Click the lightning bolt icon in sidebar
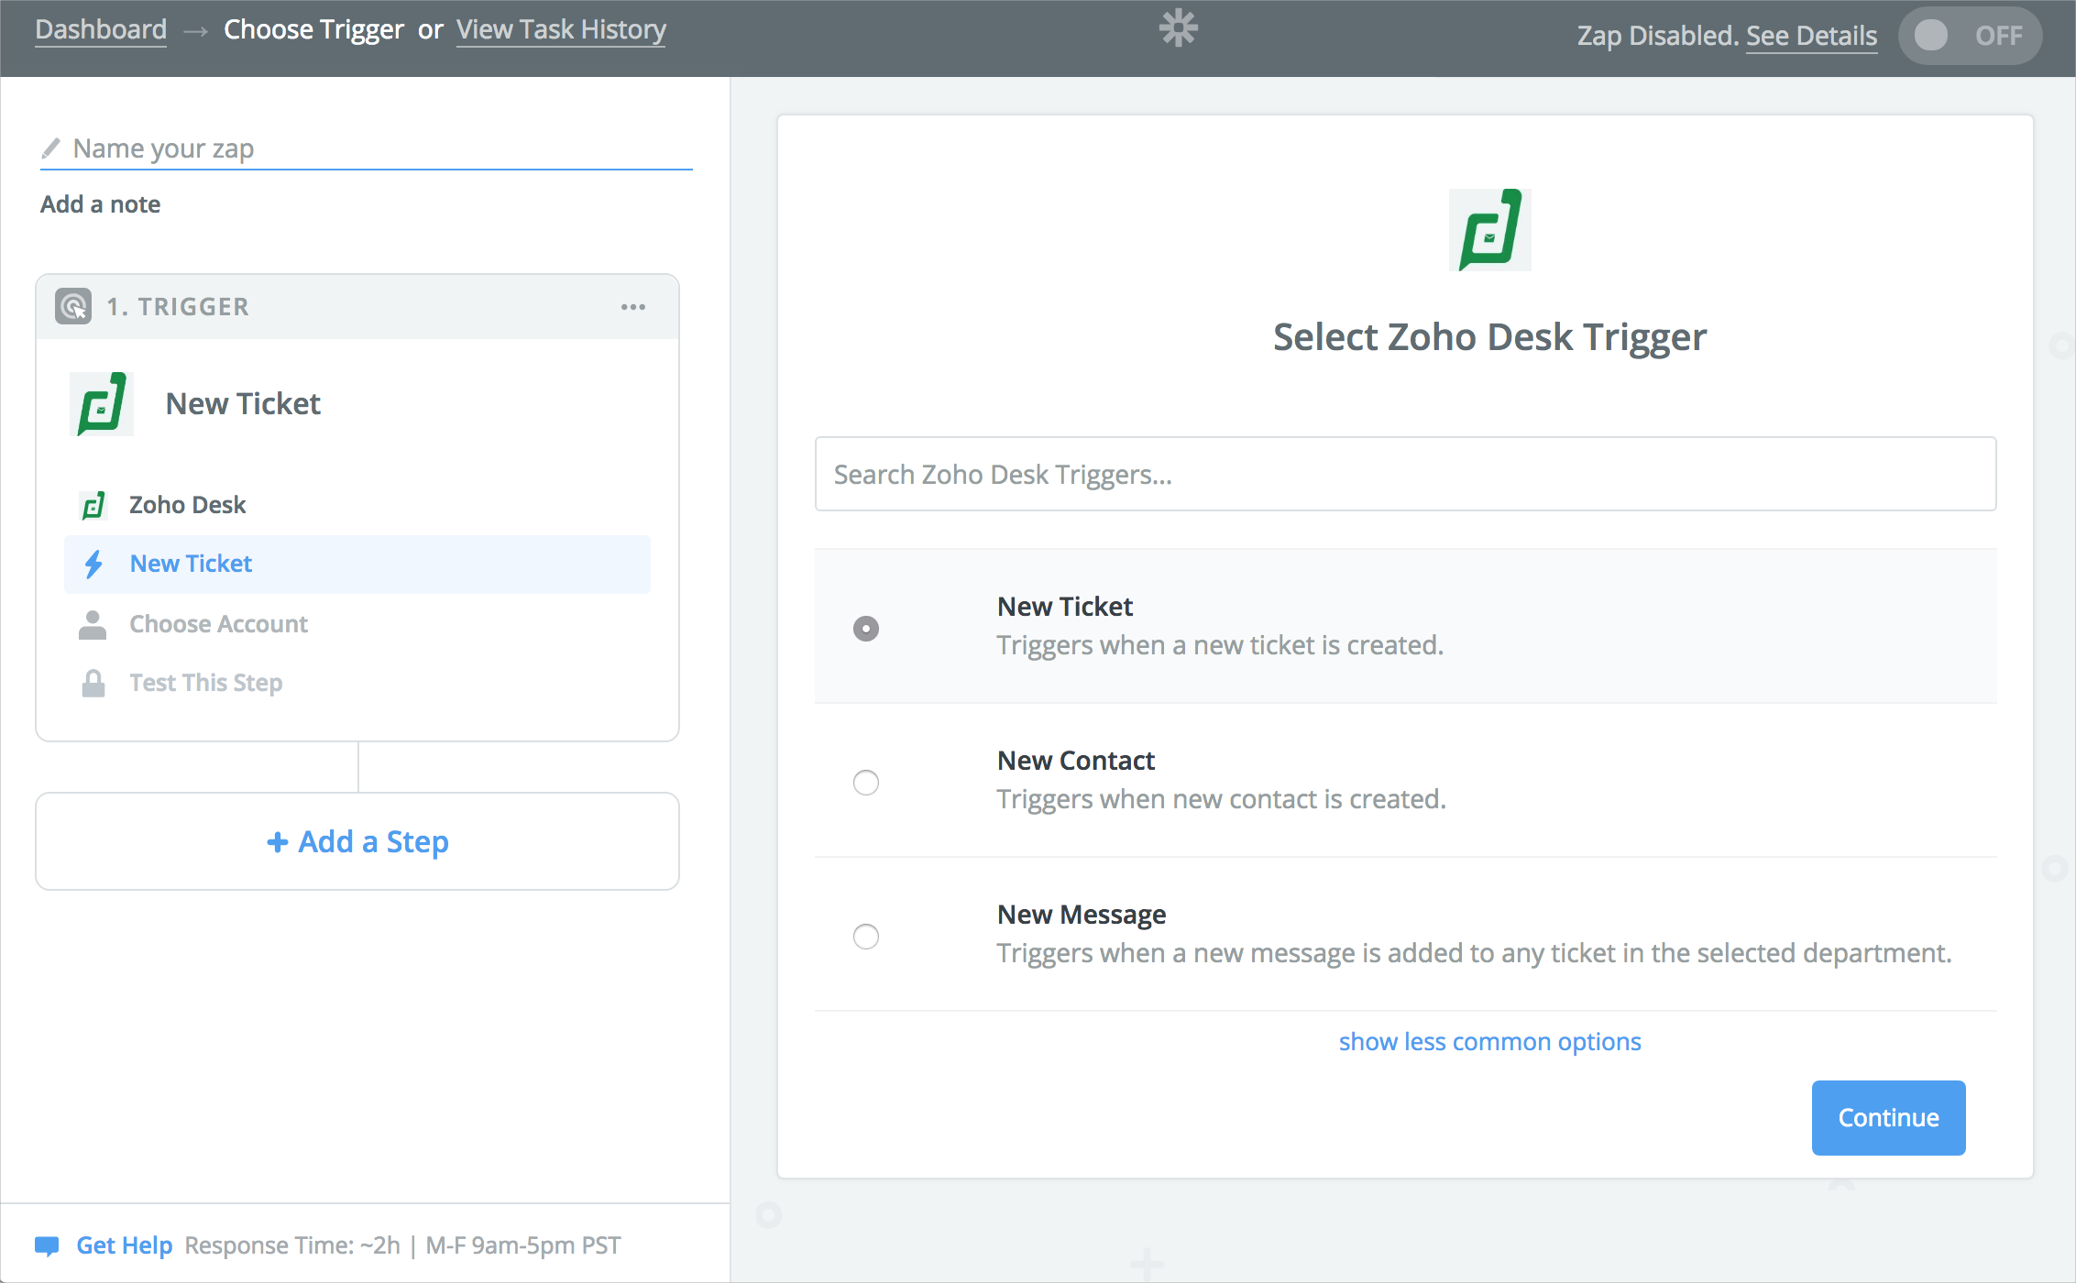2076x1283 pixels. pyautogui.click(x=93, y=564)
